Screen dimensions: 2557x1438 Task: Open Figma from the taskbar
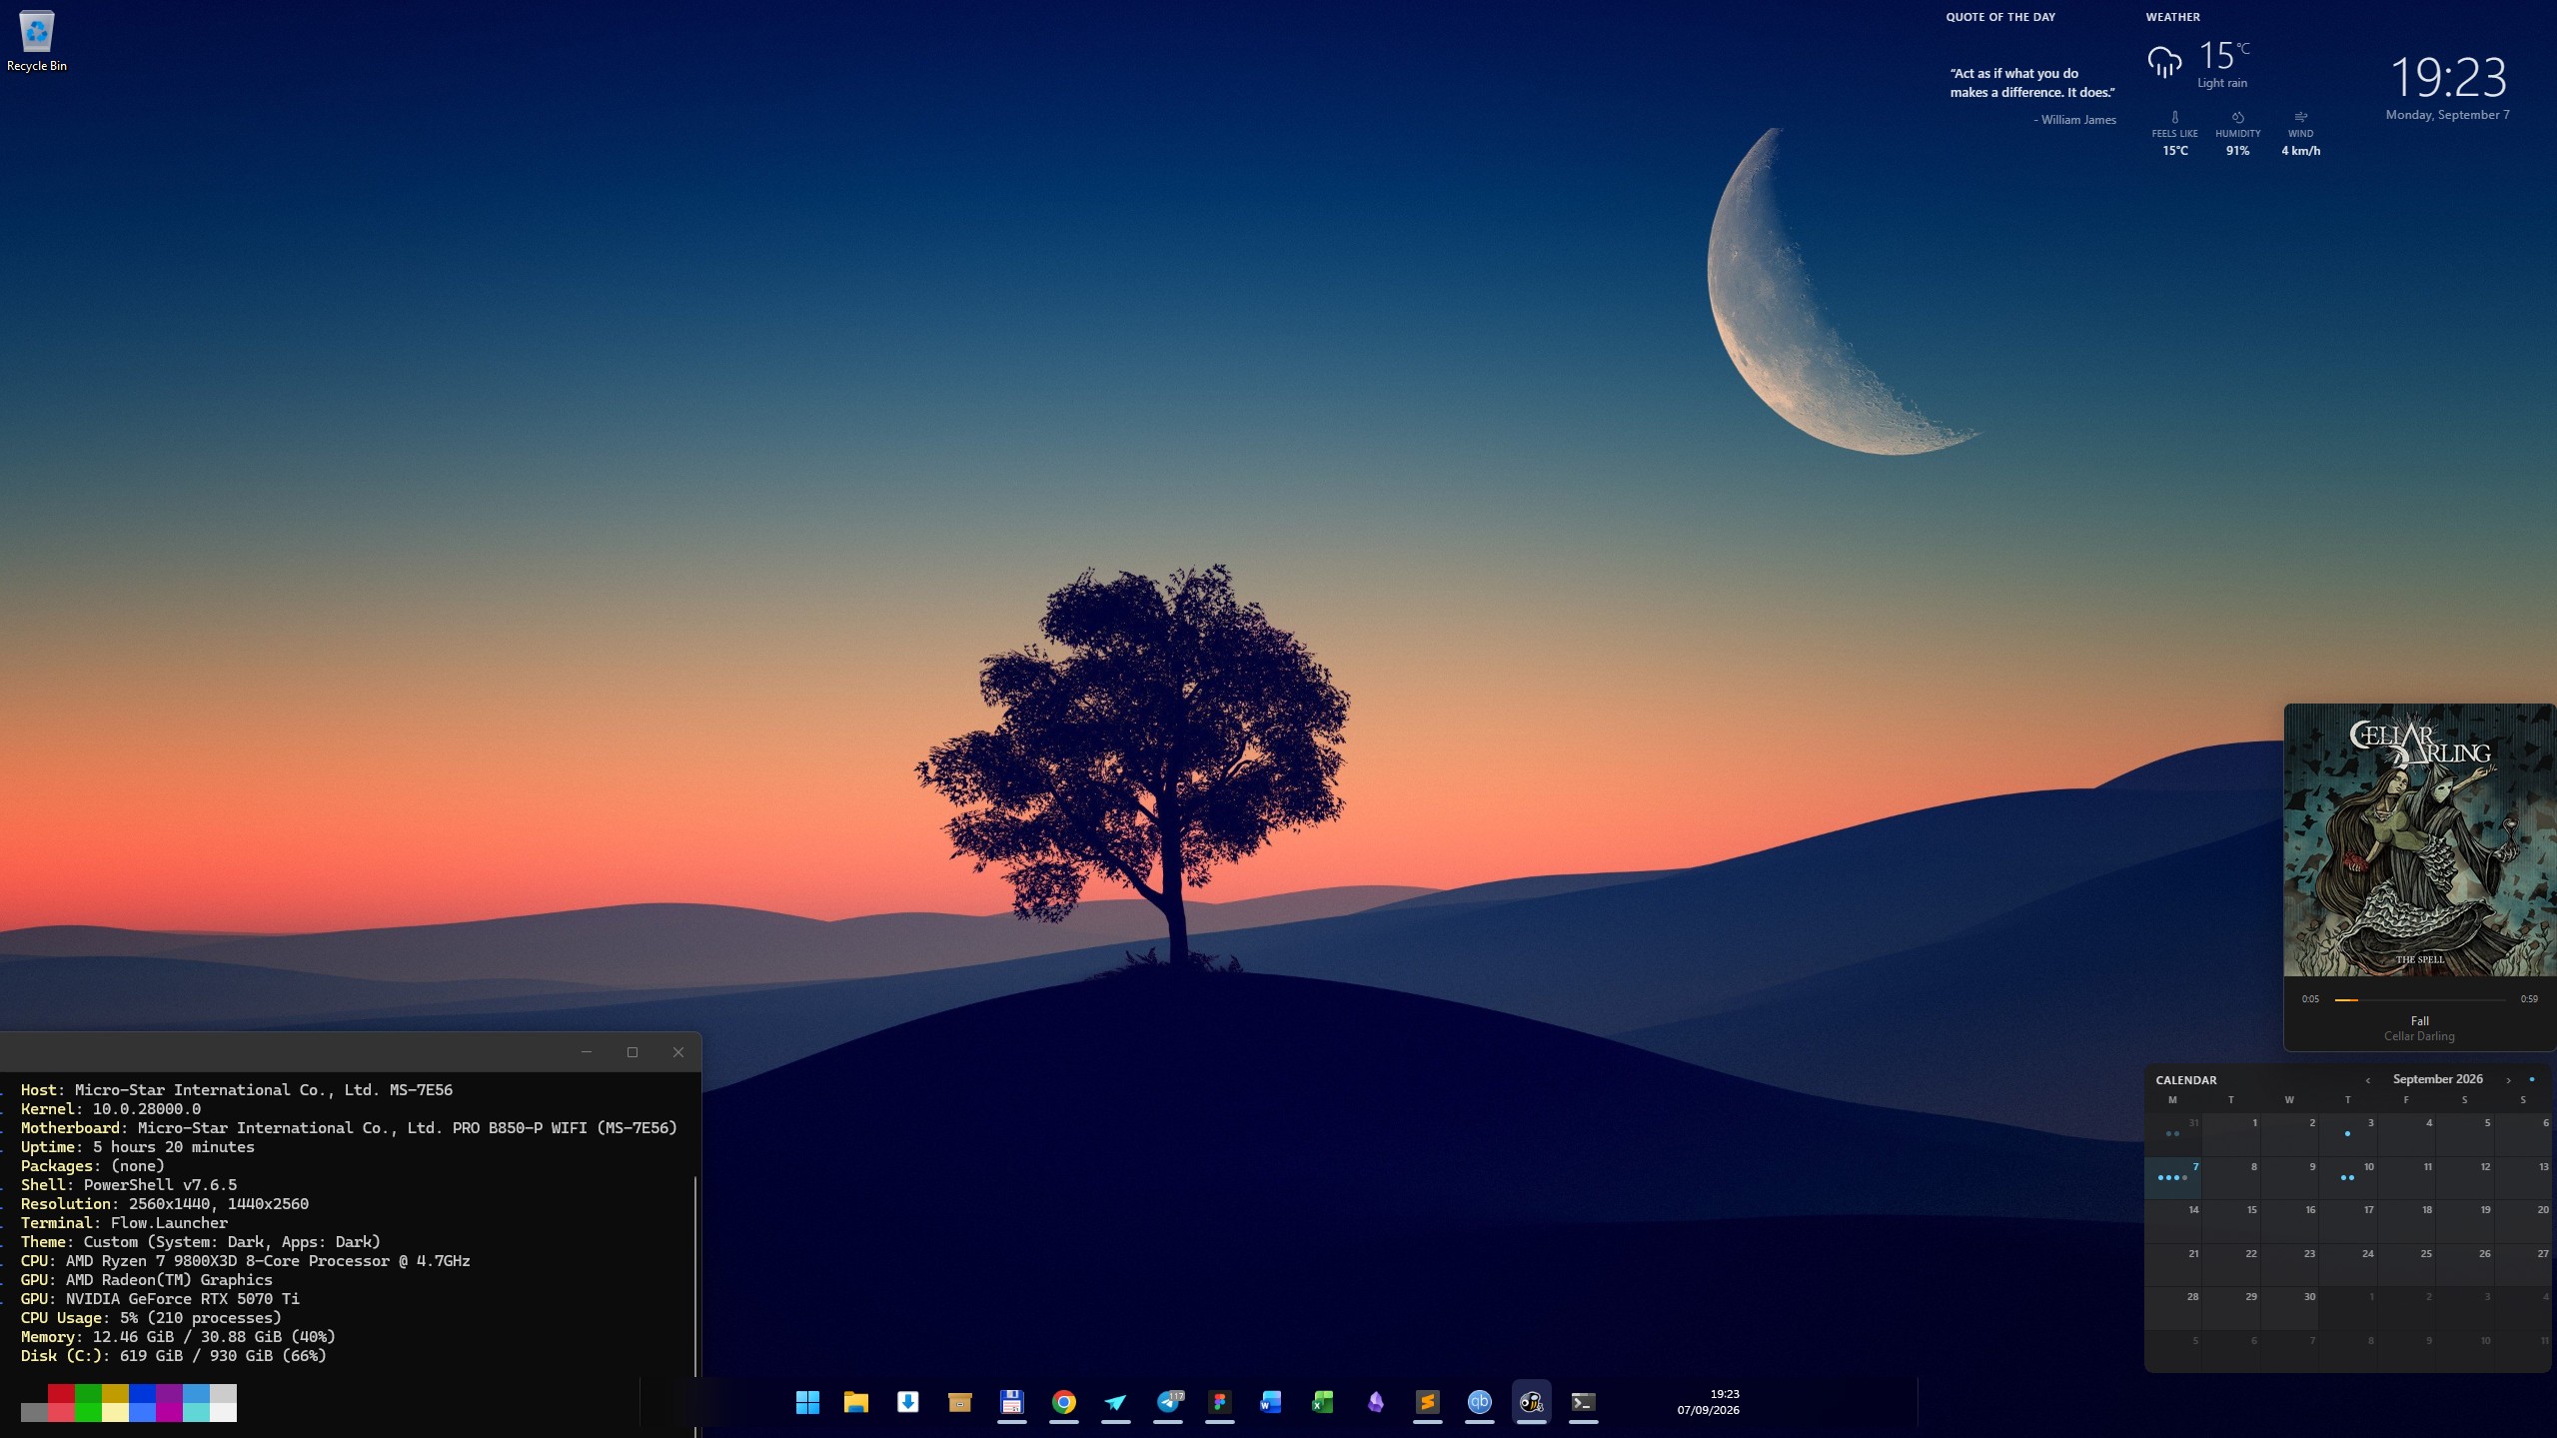point(1219,1402)
